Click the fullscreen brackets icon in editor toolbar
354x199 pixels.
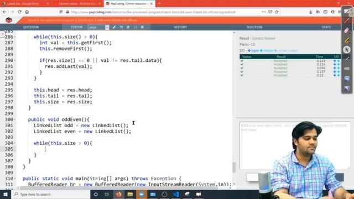click(136, 27)
